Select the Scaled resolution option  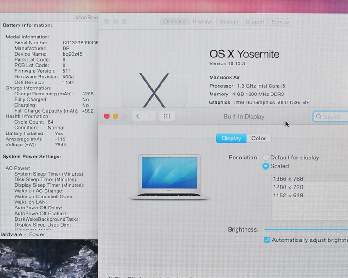266,166
